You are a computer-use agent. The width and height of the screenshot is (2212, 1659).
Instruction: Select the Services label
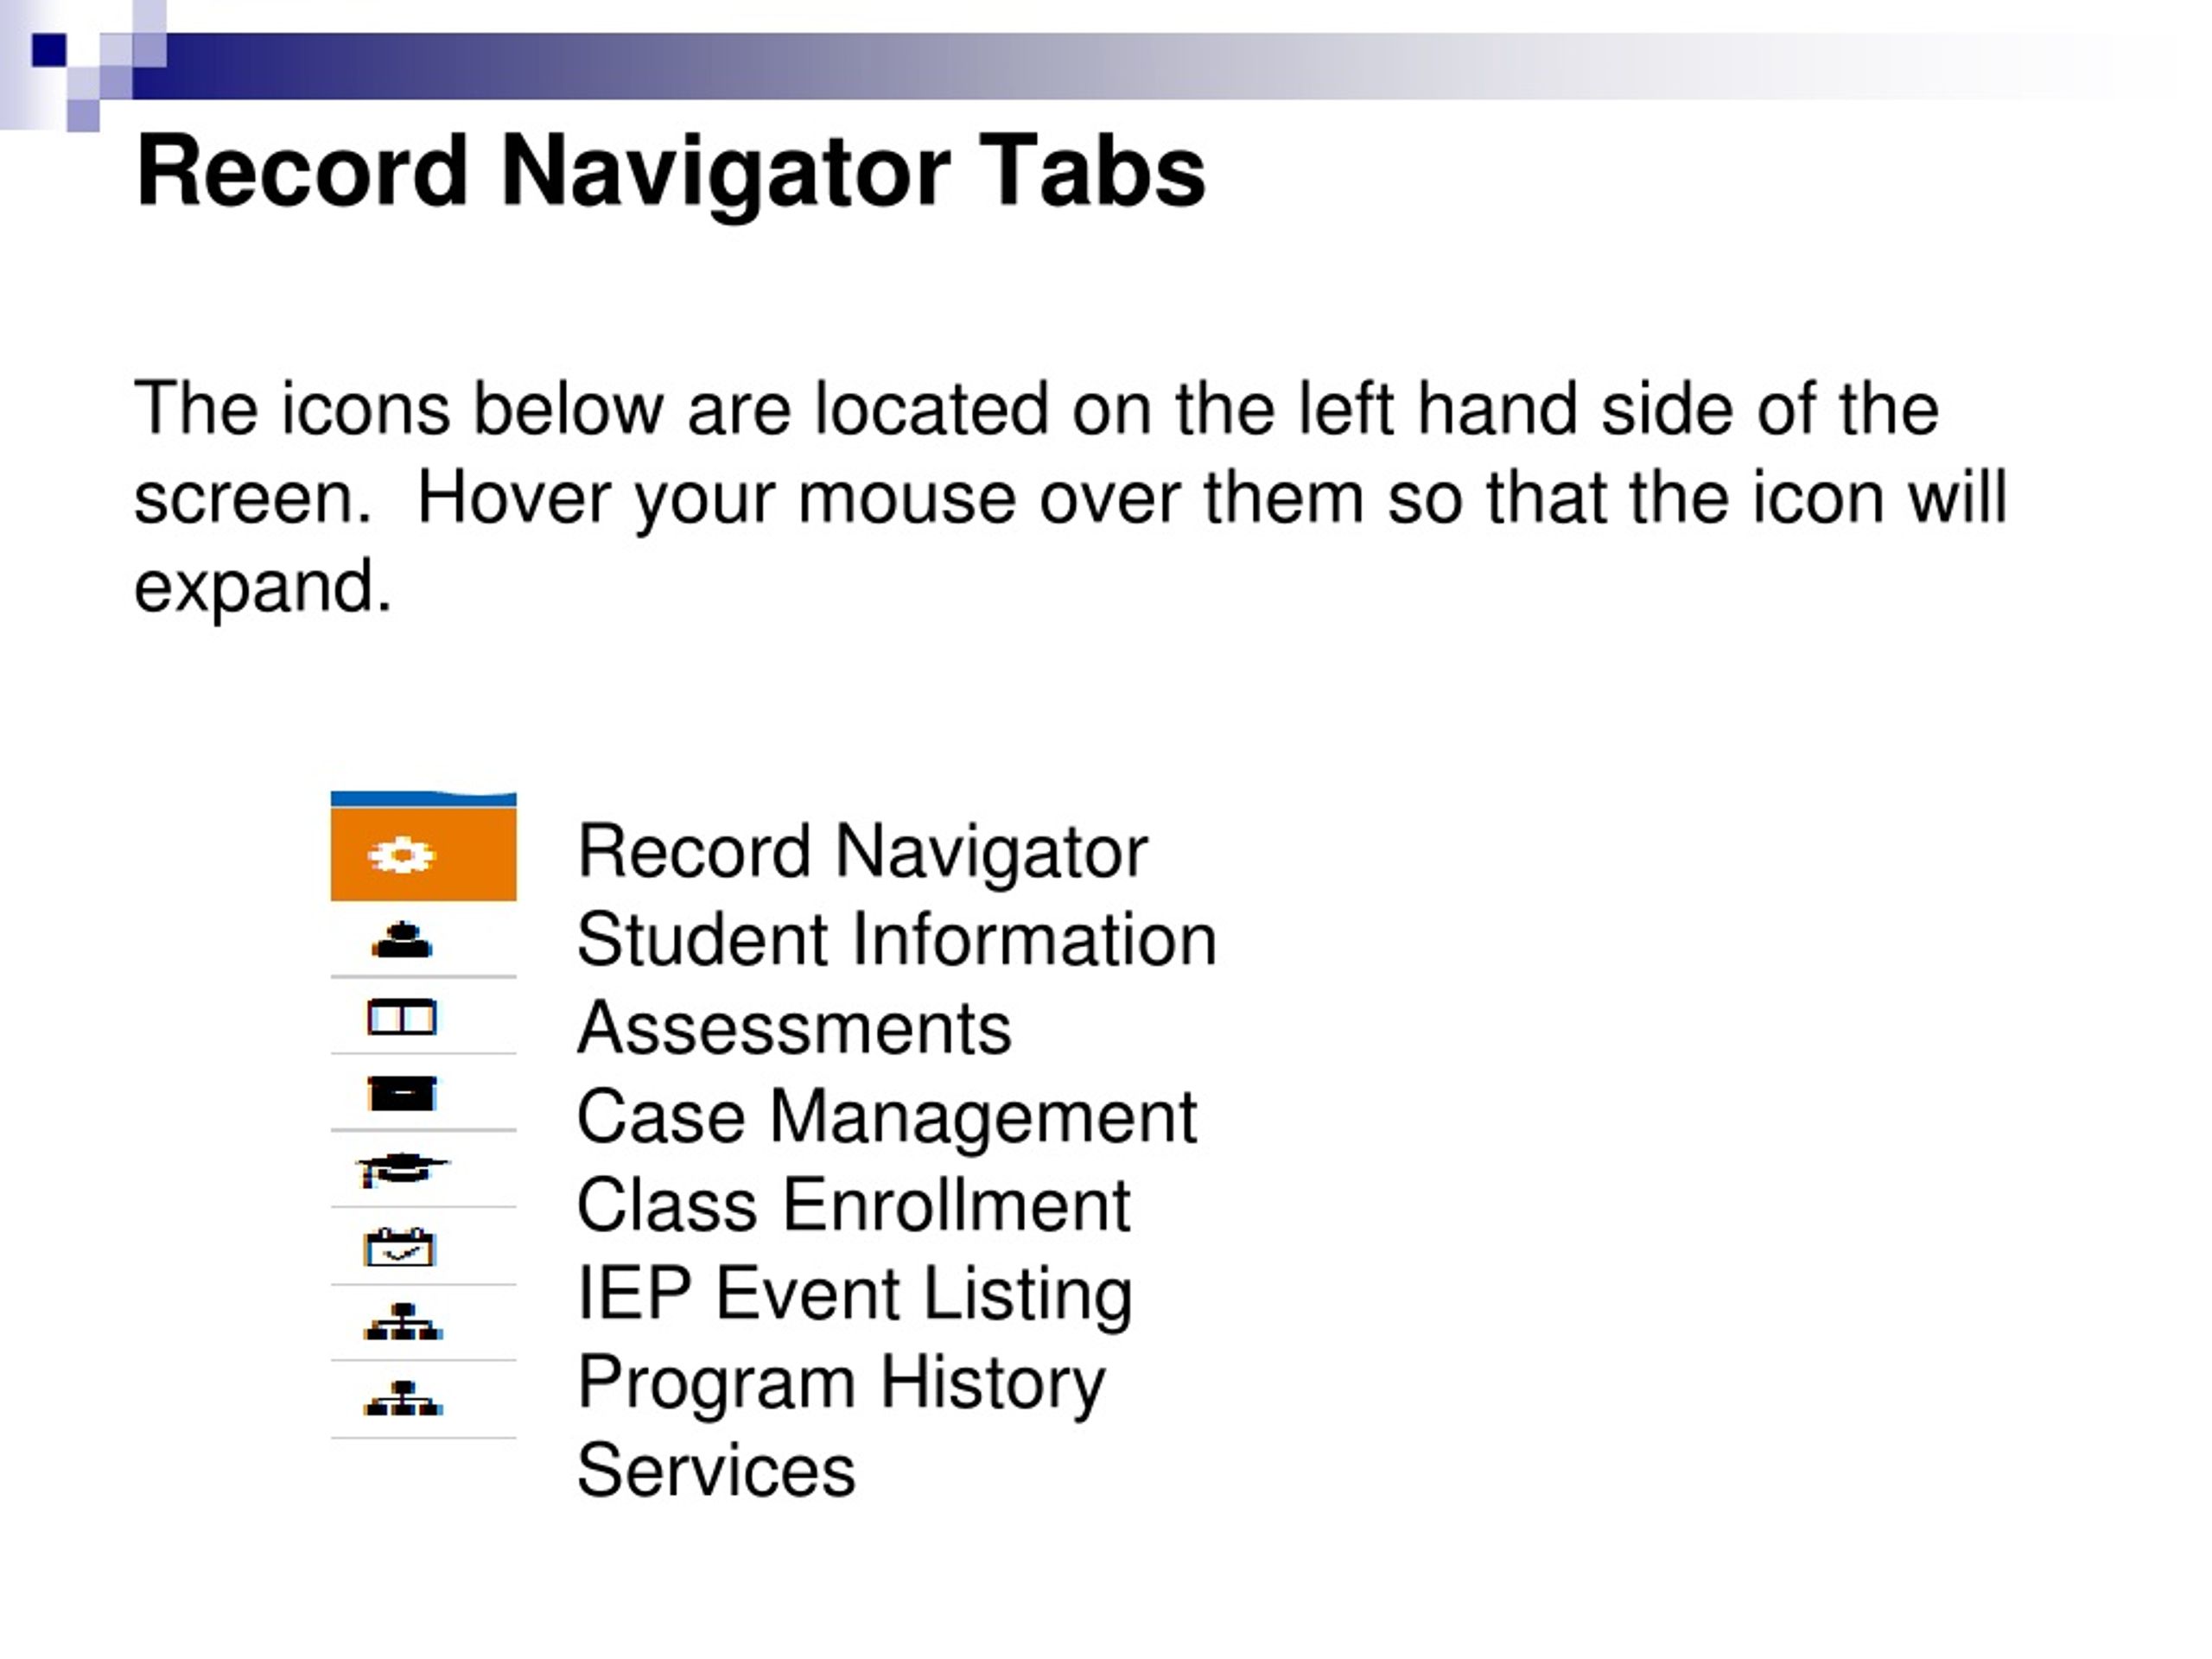[x=716, y=1470]
